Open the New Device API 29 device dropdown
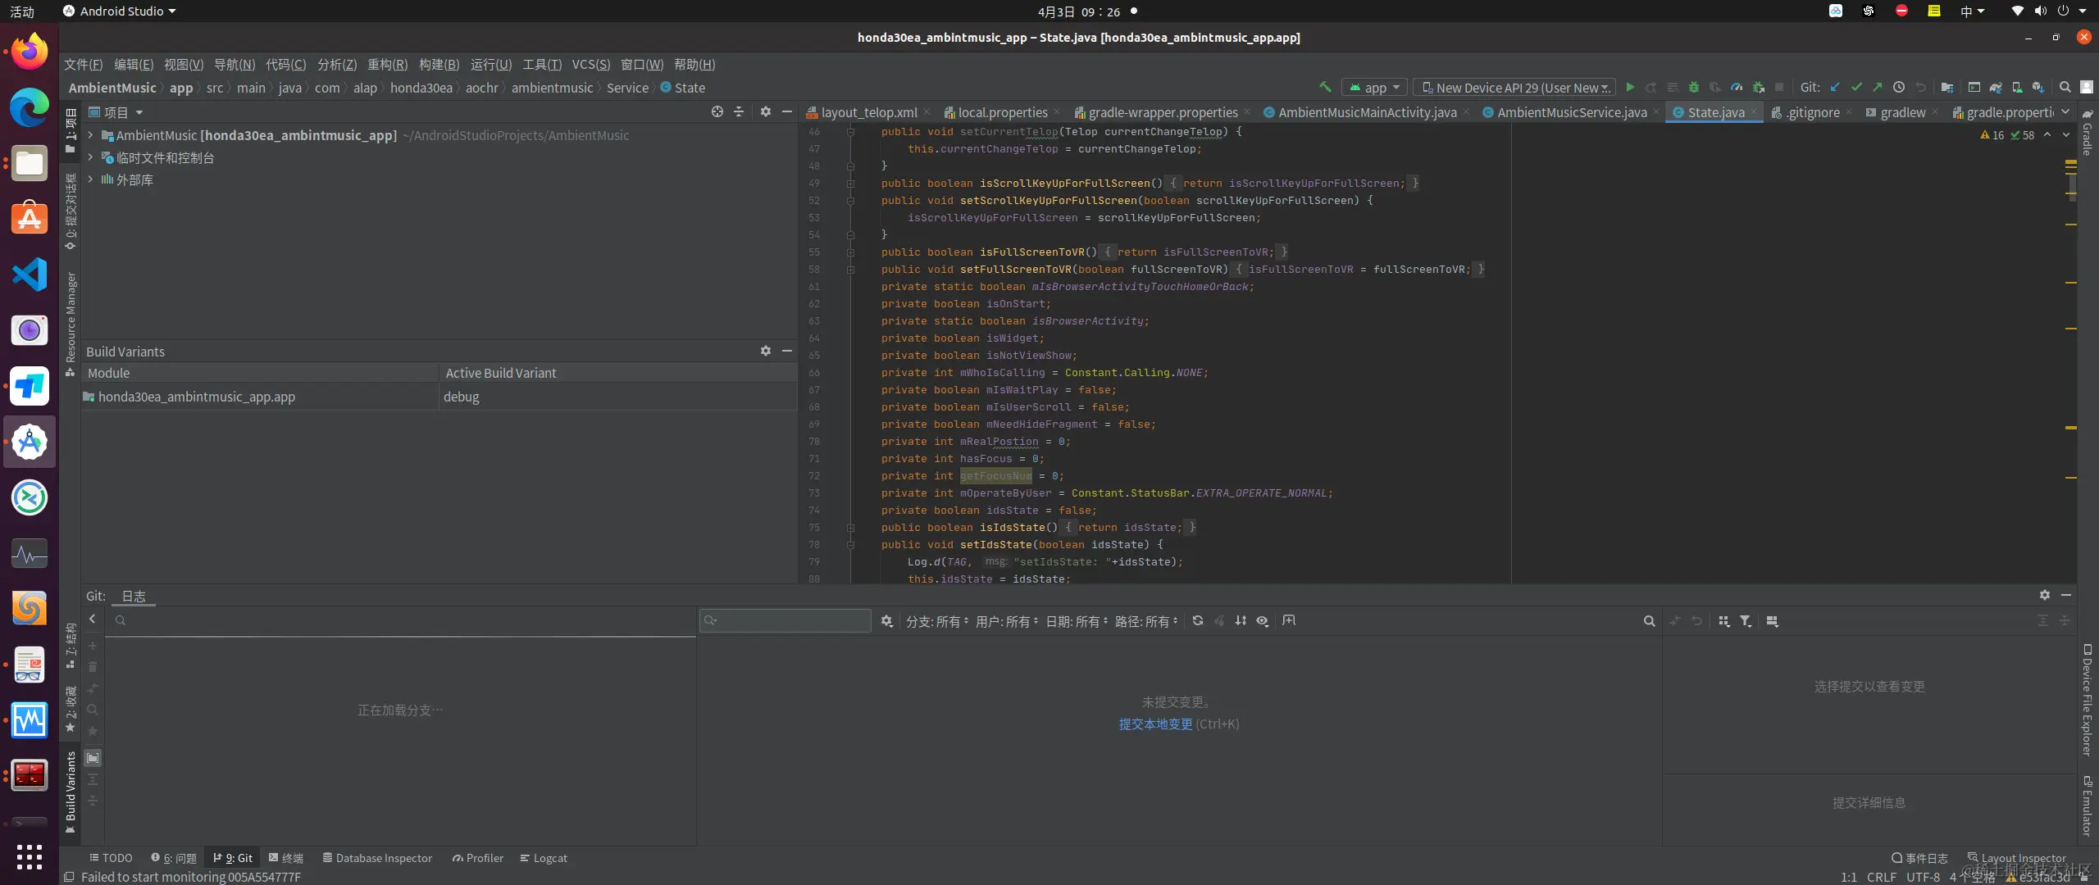The height and width of the screenshot is (885, 2099). click(x=1515, y=87)
